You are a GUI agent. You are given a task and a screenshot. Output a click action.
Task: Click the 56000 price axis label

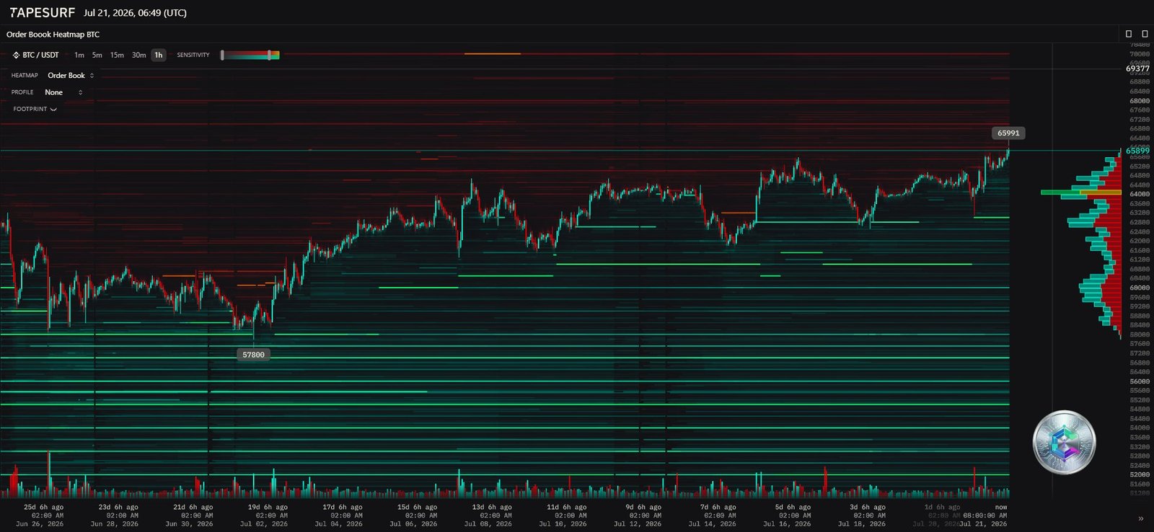point(1140,381)
